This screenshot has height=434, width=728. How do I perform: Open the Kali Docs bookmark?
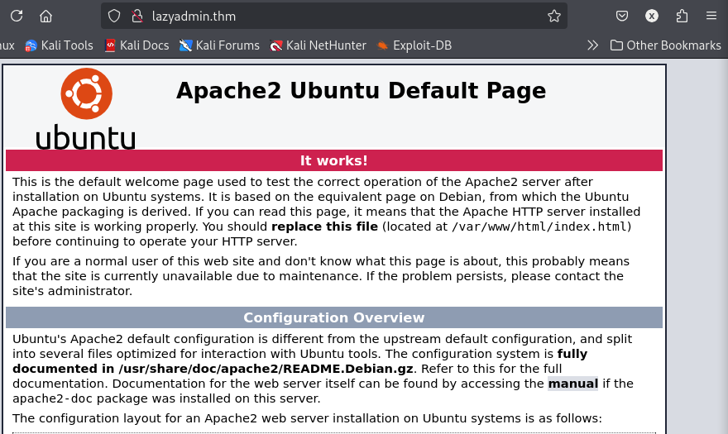137,45
